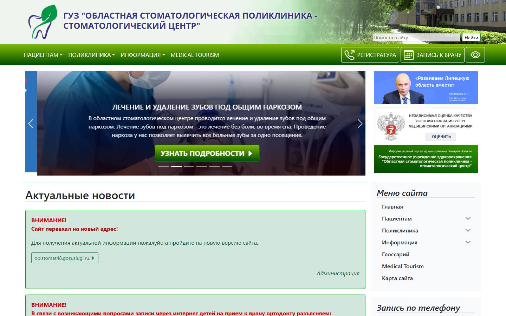Viewport: 506px width, 316px height.
Task: Open Карта сайта in the site menu
Action: pos(397,278)
